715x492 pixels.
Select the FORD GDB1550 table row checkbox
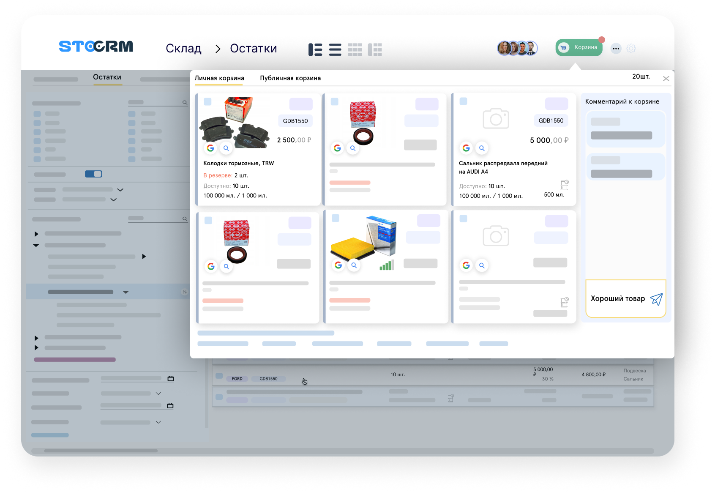point(219,375)
